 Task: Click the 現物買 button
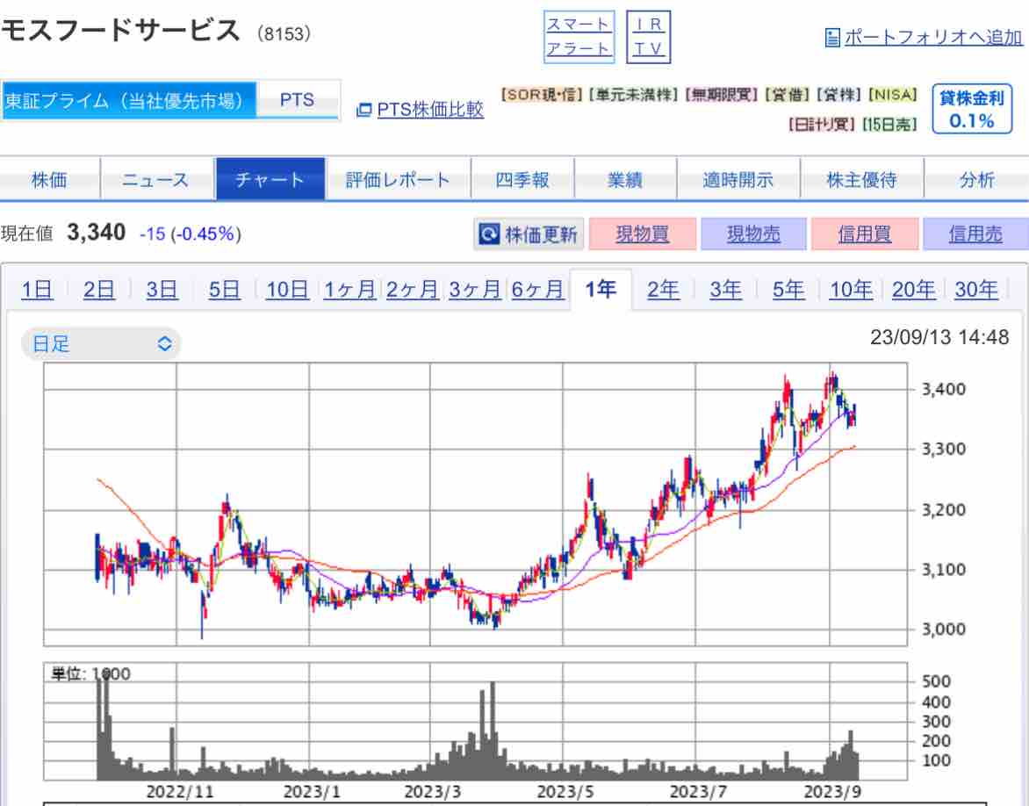[x=643, y=234]
